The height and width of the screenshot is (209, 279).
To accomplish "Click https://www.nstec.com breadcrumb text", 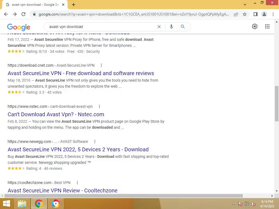I will click(x=27, y=106).
